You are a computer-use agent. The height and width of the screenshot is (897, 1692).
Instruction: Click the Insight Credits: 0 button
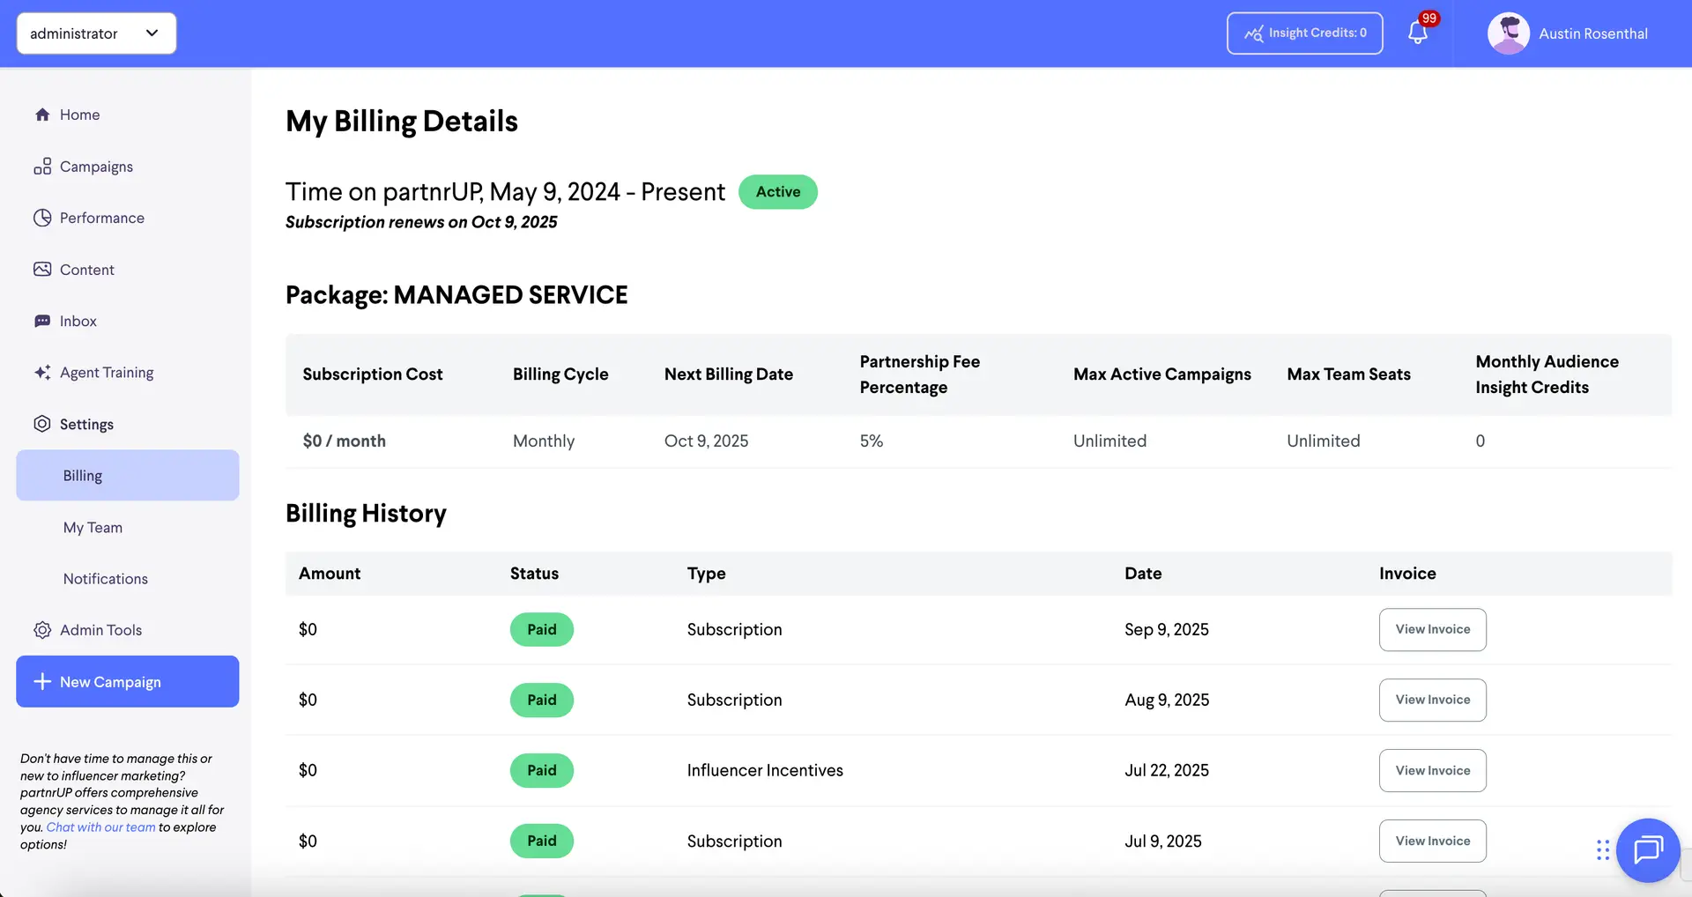coord(1304,33)
